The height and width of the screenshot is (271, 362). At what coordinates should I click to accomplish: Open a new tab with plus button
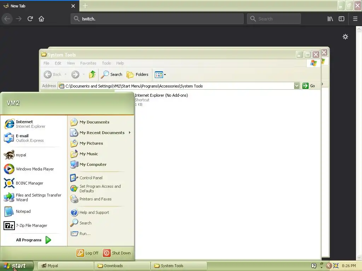[x=85, y=6]
